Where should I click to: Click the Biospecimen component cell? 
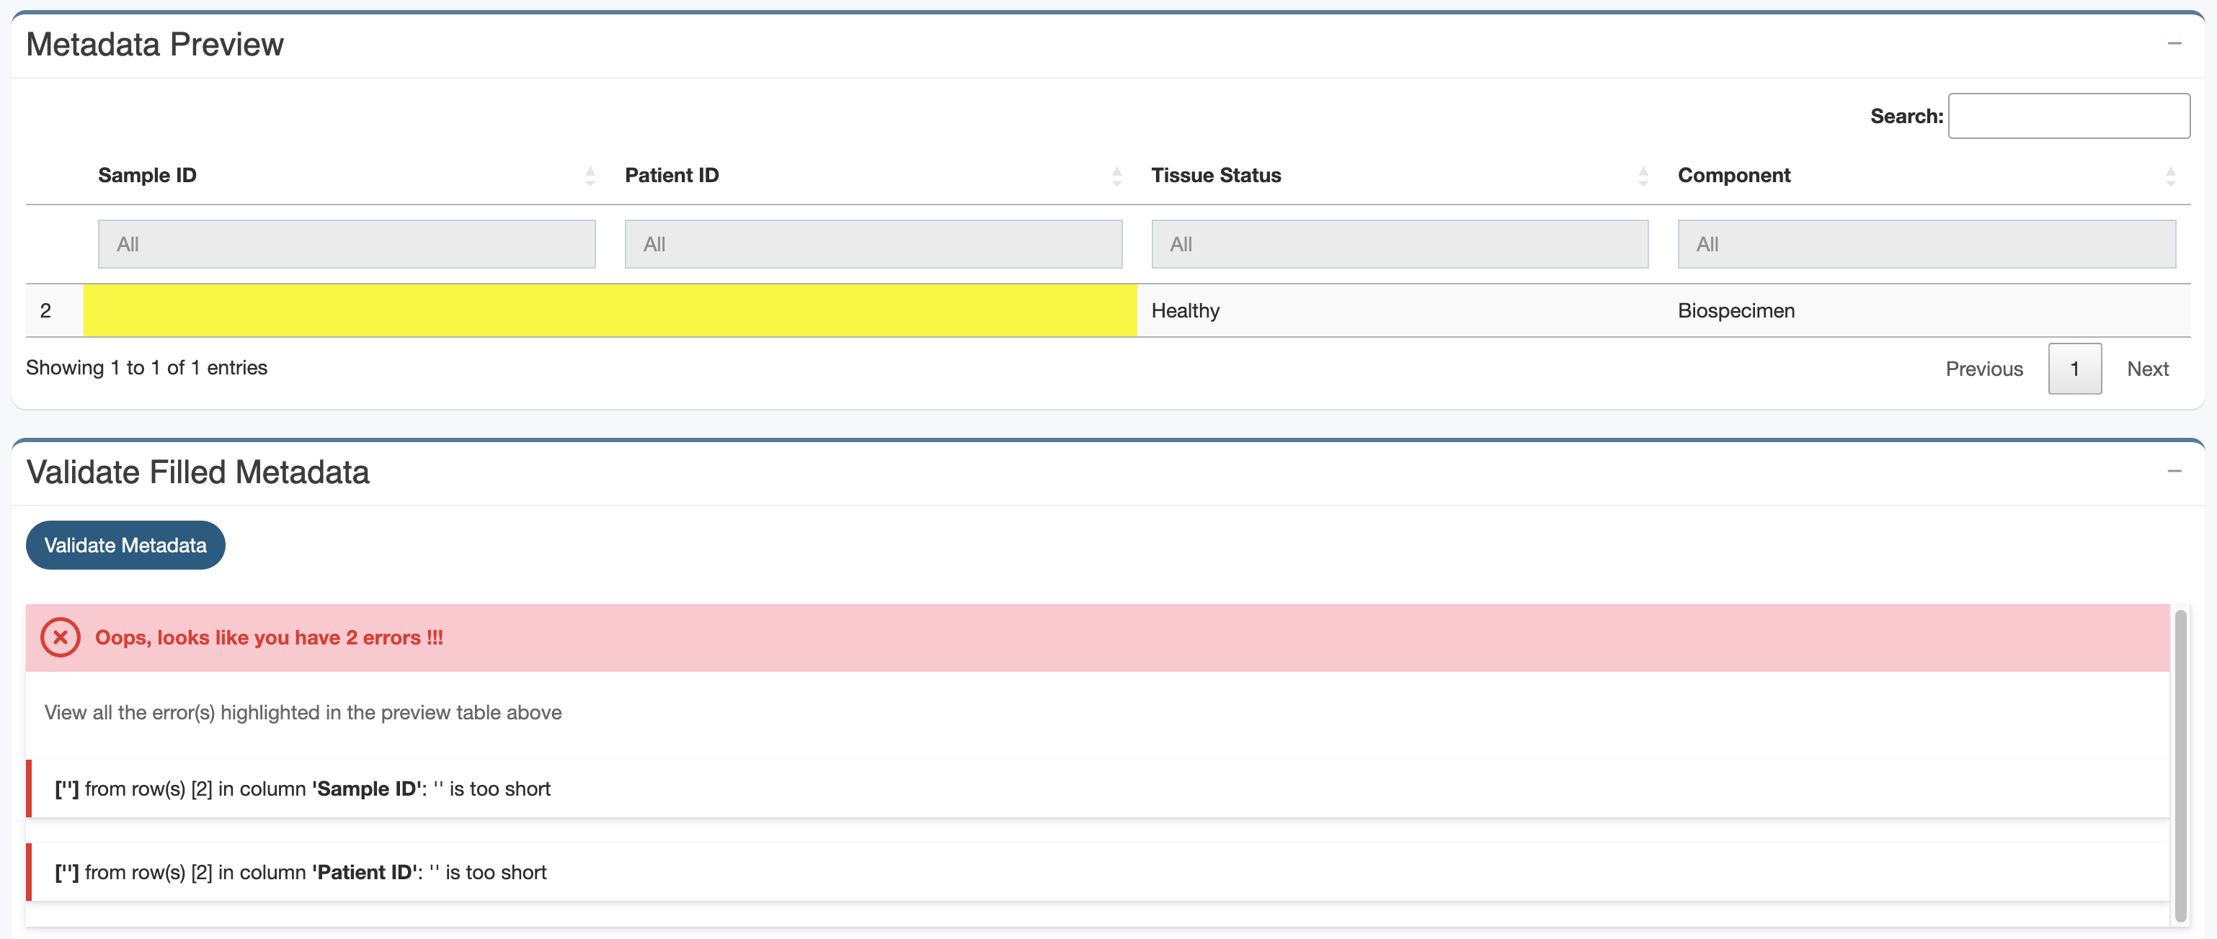(x=1927, y=310)
